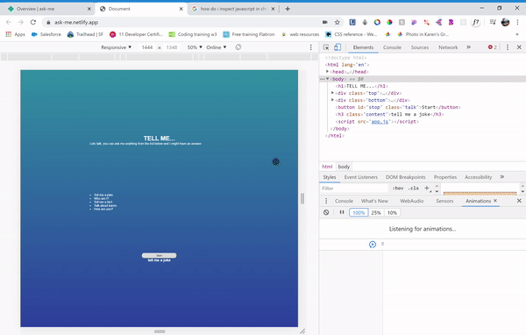Open the Network panel
Viewport: 526px width, 335px height.
click(x=448, y=47)
